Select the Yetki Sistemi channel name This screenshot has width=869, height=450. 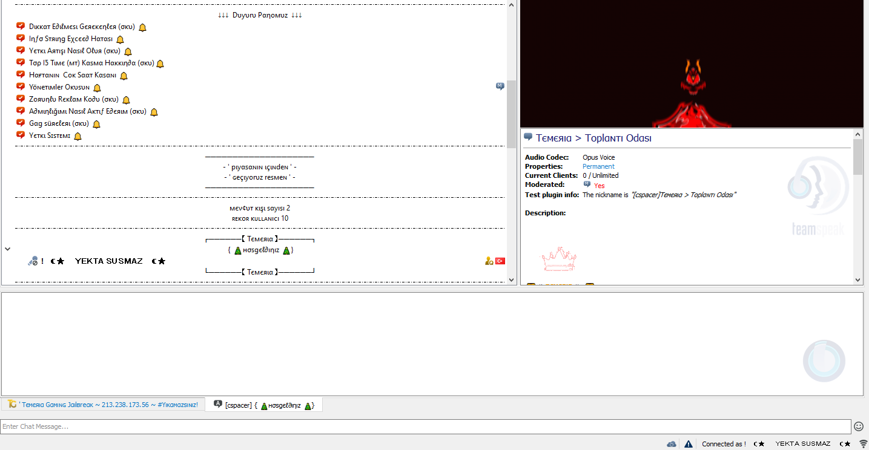click(x=50, y=136)
